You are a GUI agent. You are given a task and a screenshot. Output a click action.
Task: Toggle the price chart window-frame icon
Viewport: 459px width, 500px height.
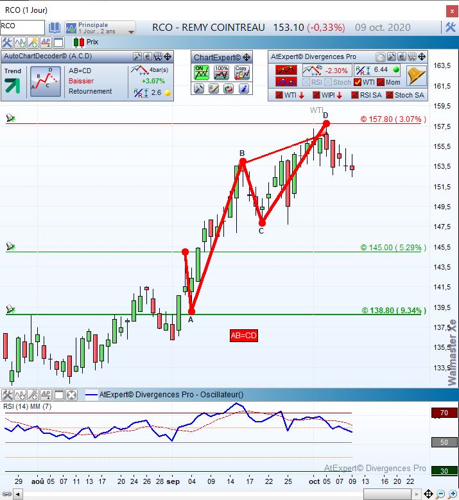58,42
